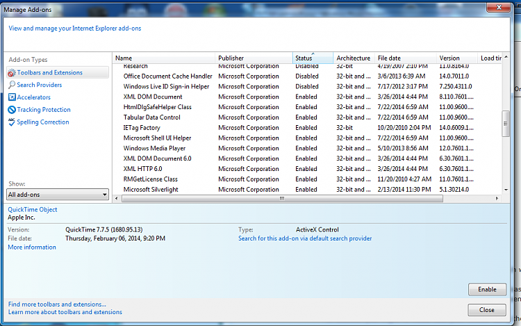Click the vertical scrollbar thumb
The height and width of the screenshot is (326, 521).
(x=506, y=124)
